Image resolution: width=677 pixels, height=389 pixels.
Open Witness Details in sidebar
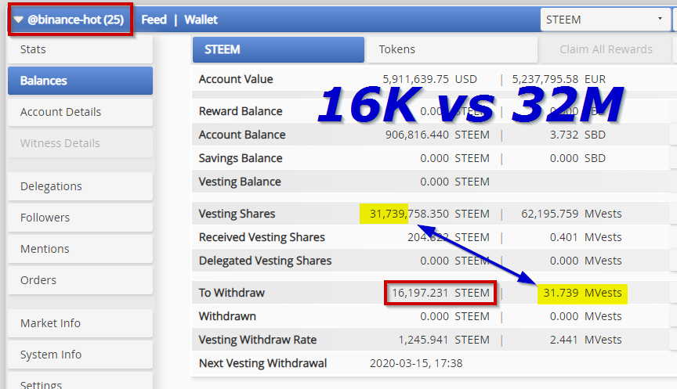tap(80, 143)
